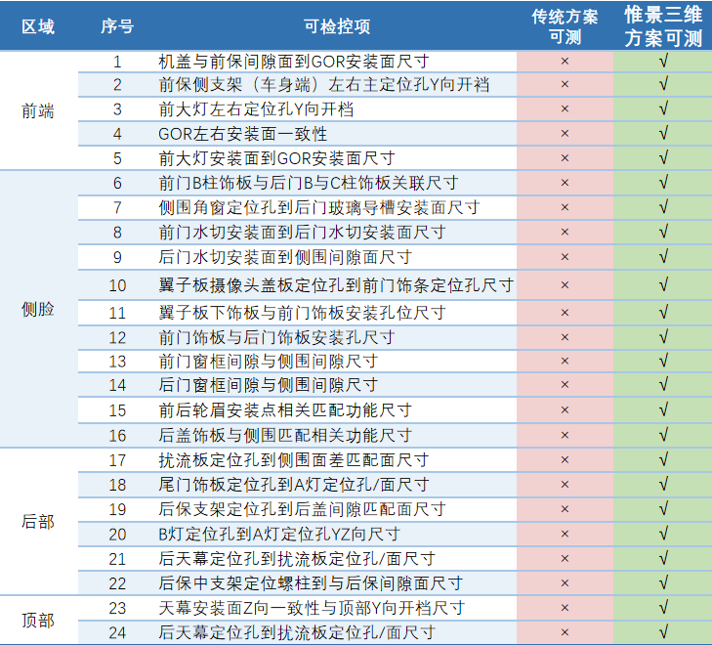
Task: Click '机盖与前保间隙面到GOR安装面尺寸' in row 1
Action: pos(293,62)
